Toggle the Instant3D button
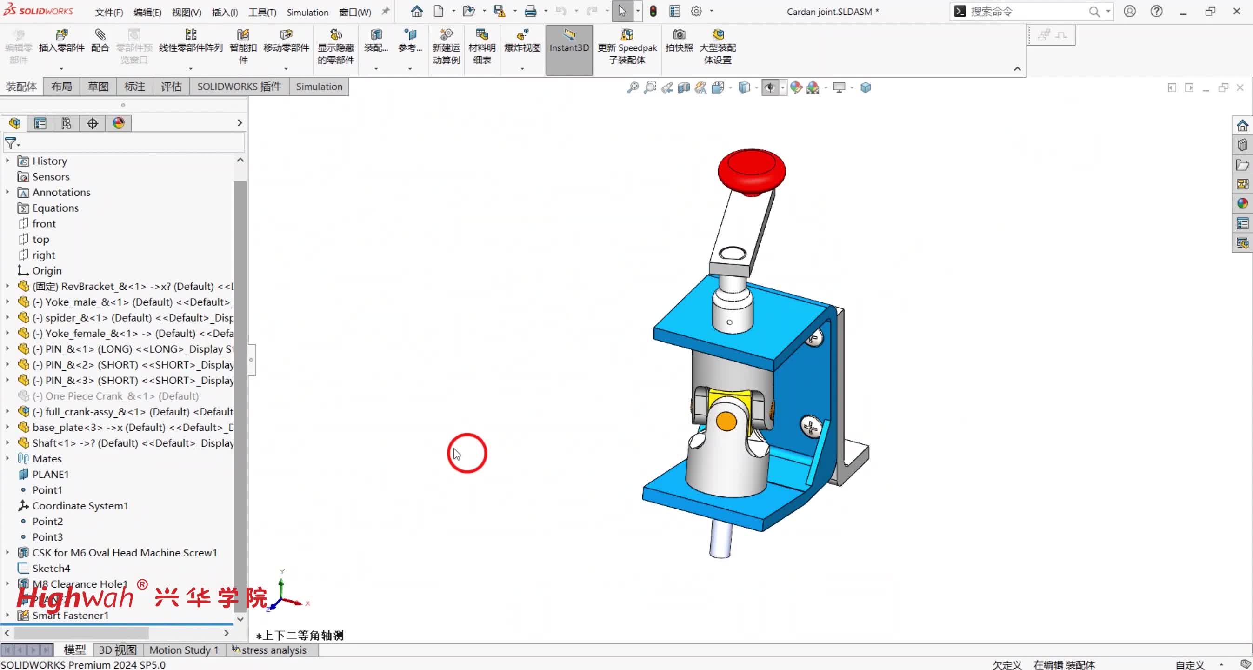 pyautogui.click(x=569, y=40)
